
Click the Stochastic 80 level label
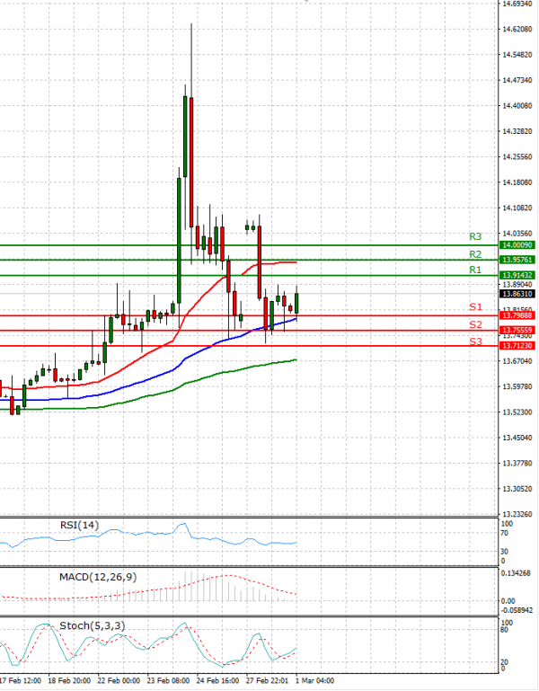click(x=505, y=630)
